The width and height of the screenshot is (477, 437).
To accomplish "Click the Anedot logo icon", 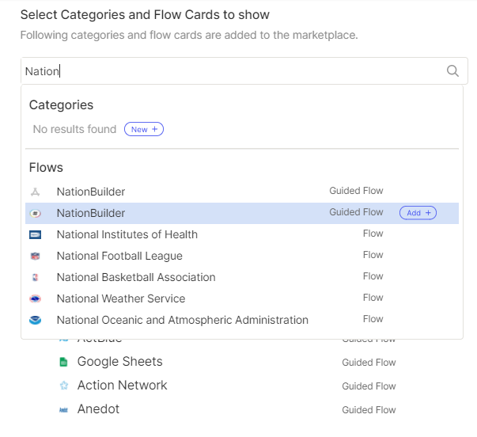I will (63, 409).
